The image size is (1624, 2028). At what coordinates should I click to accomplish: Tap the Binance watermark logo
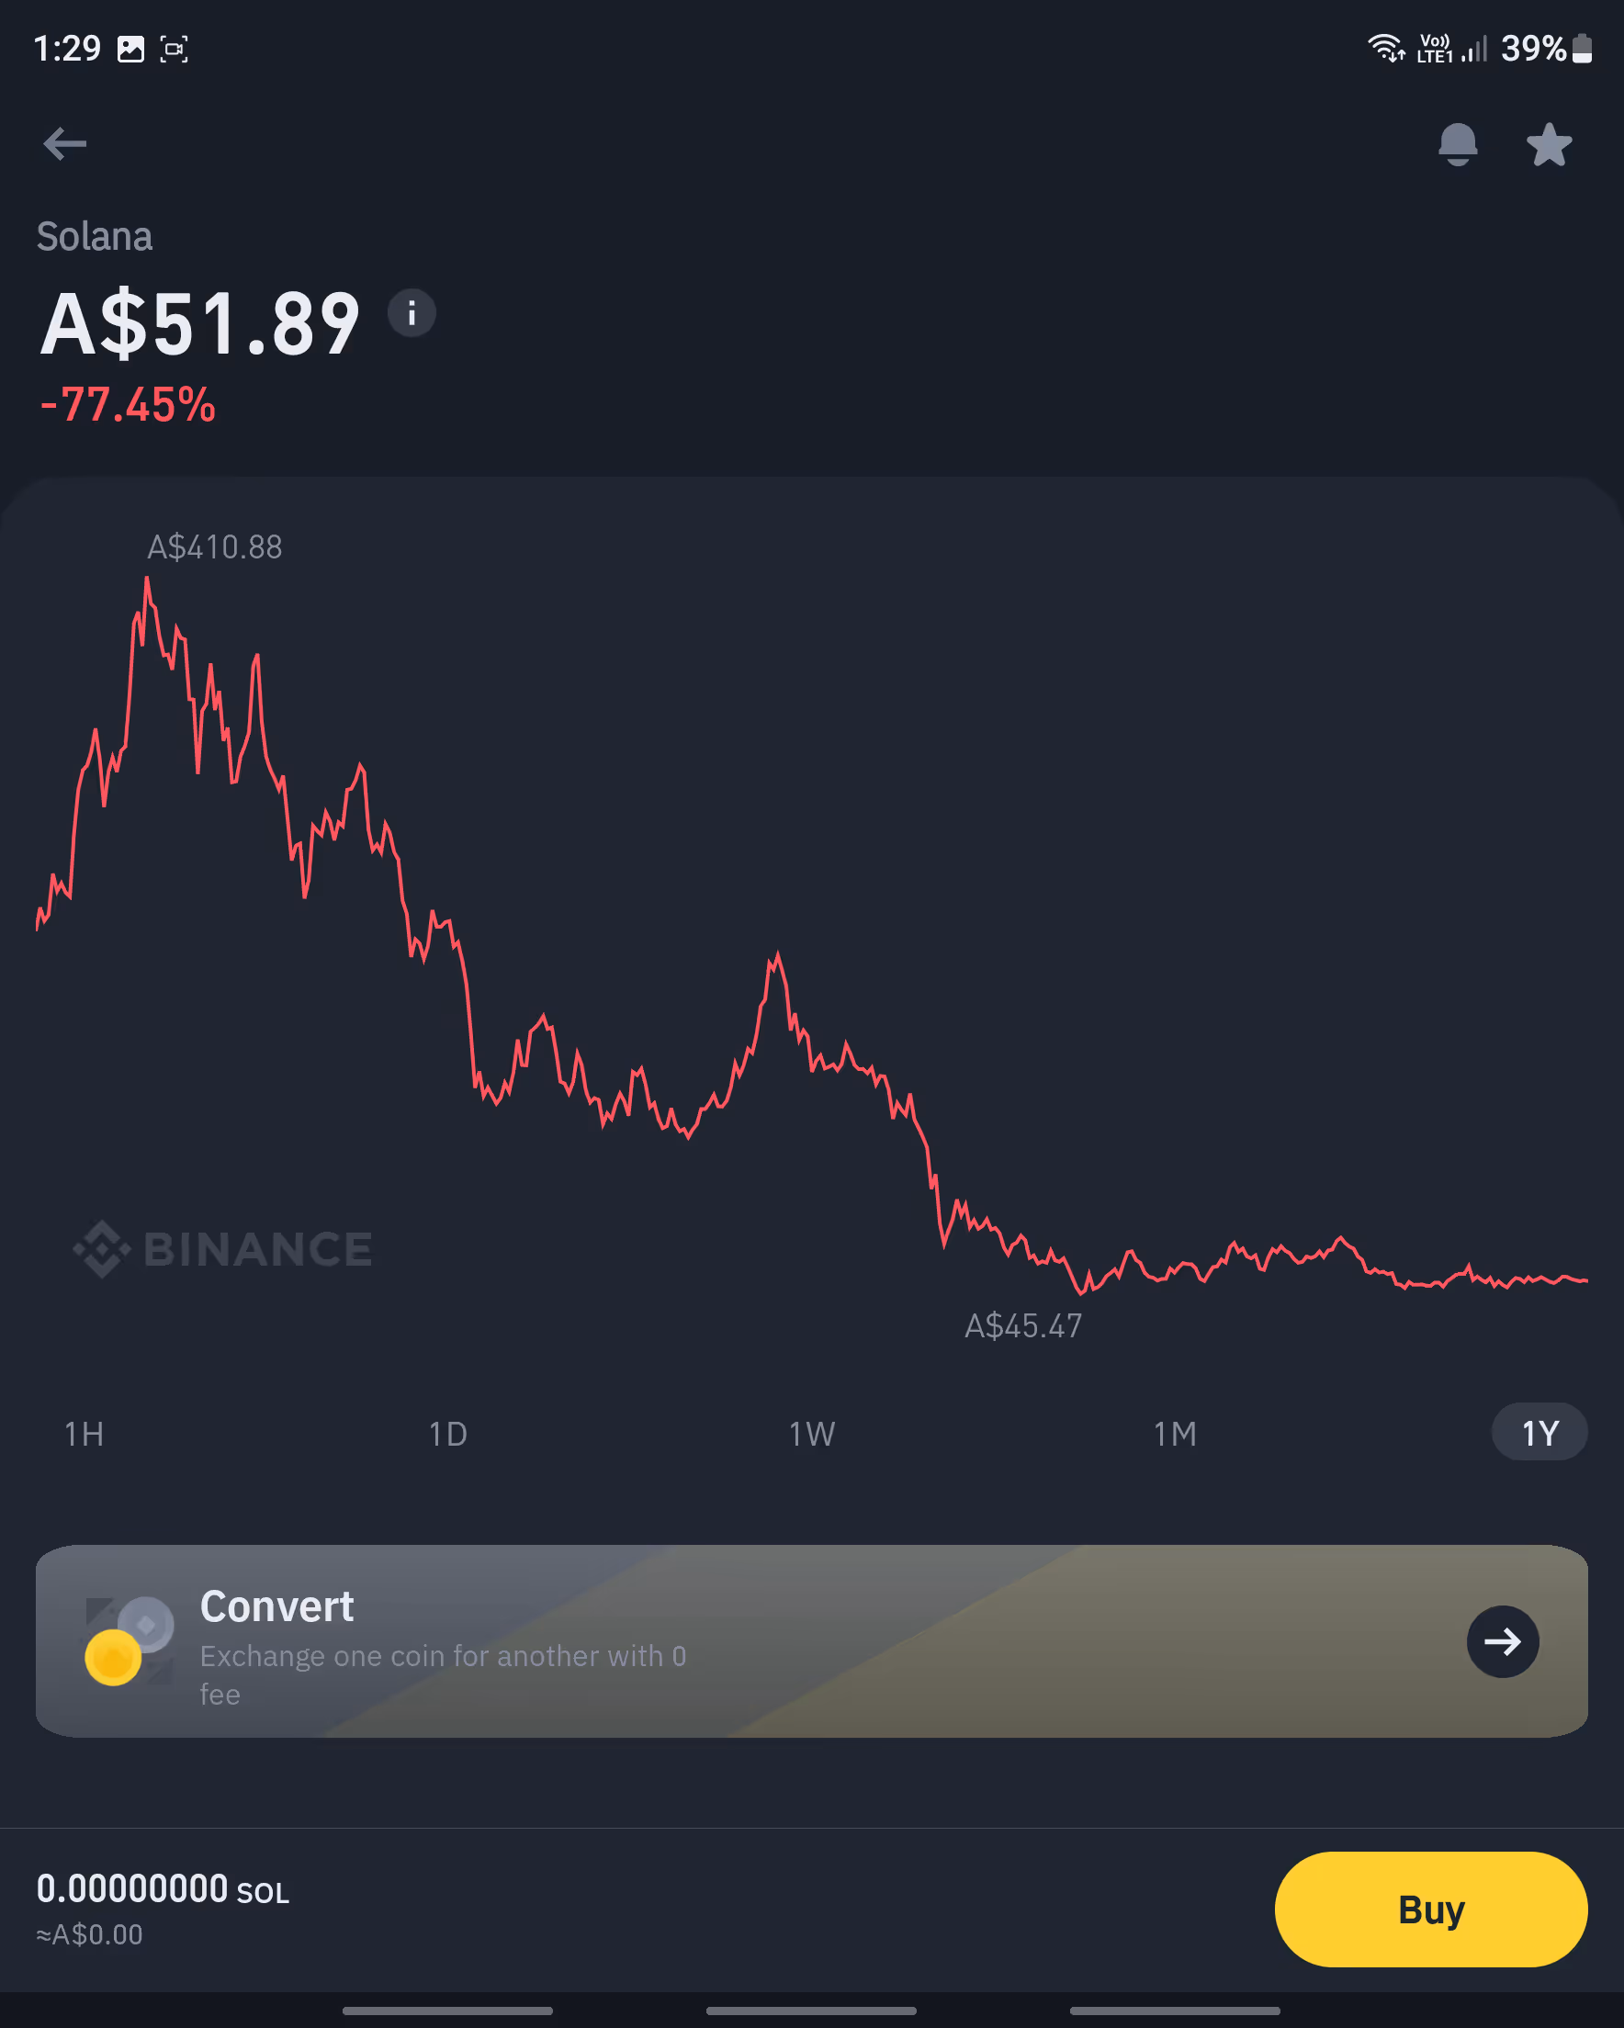tap(223, 1249)
